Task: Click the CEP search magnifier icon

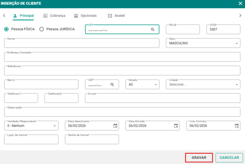Action: click(x=112, y=84)
